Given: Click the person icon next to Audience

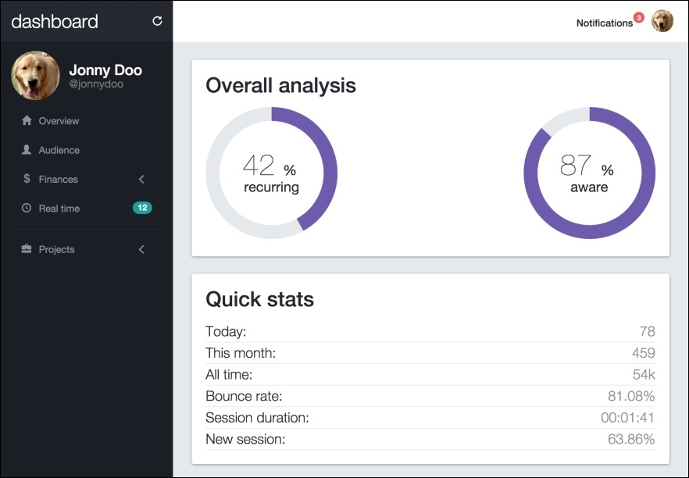Looking at the screenshot, I should 26,150.
